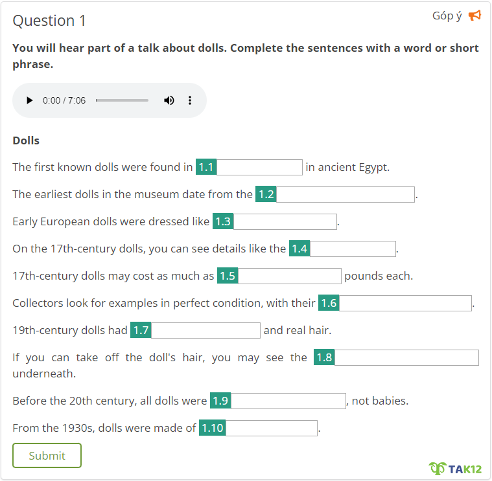Click the audio time display 0:00 / 7:06
492x481 pixels.
[x=64, y=100]
